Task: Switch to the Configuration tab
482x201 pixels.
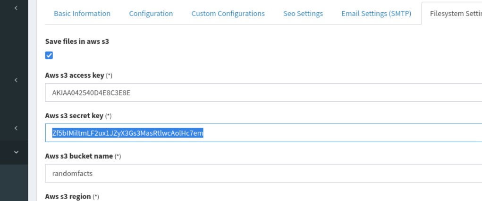Action: 151,14
